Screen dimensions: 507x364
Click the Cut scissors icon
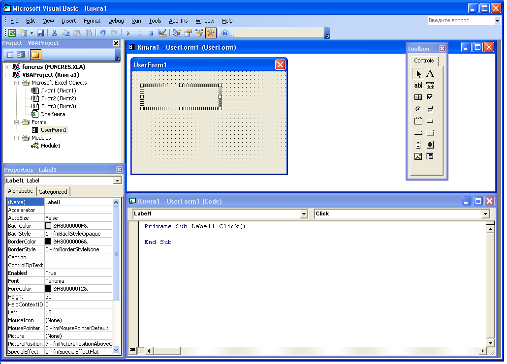click(54, 33)
